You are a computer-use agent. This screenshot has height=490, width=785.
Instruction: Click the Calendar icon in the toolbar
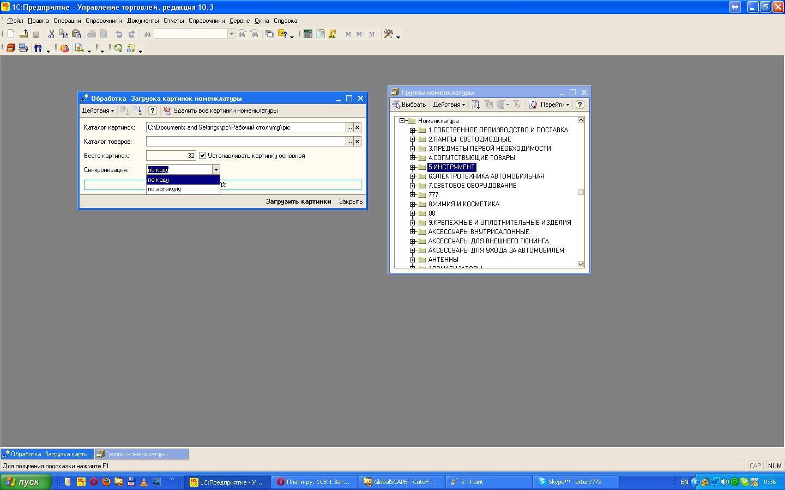point(321,34)
